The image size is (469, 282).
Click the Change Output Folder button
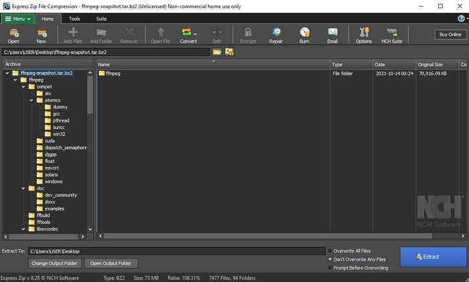(x=54, y=263)
